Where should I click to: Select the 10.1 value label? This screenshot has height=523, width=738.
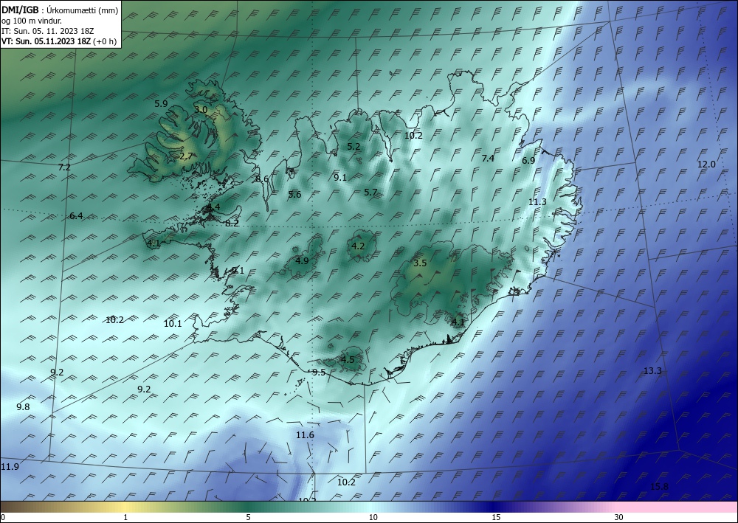tap(173, 324)
